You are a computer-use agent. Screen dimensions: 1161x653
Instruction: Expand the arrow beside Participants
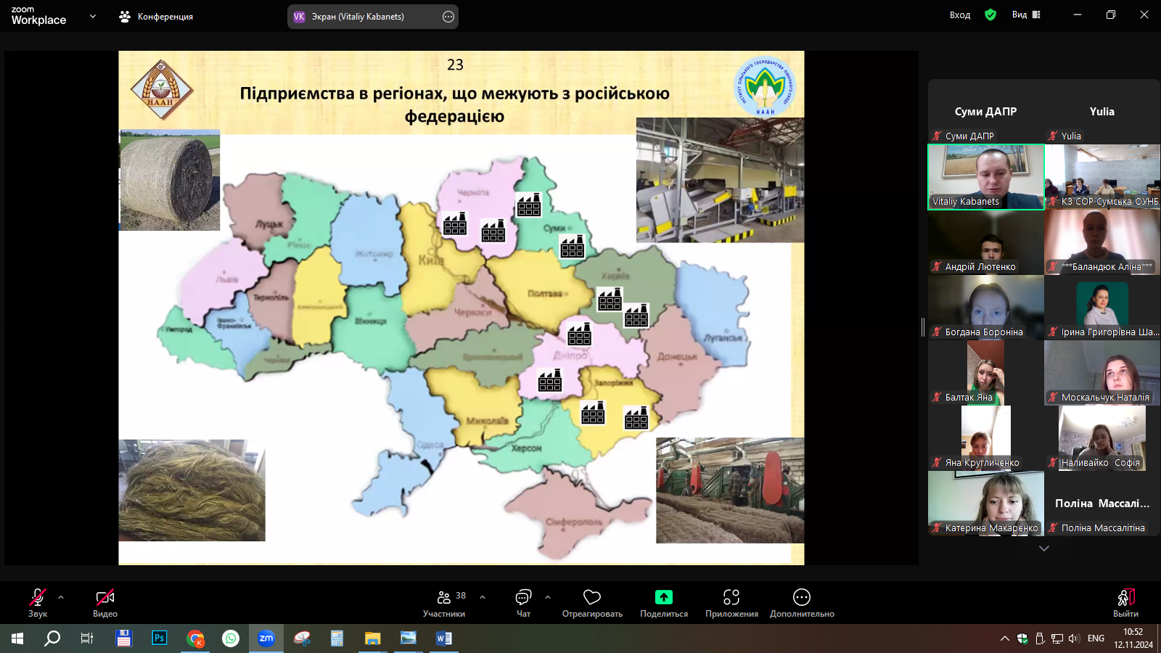click(x=483, y=597)
